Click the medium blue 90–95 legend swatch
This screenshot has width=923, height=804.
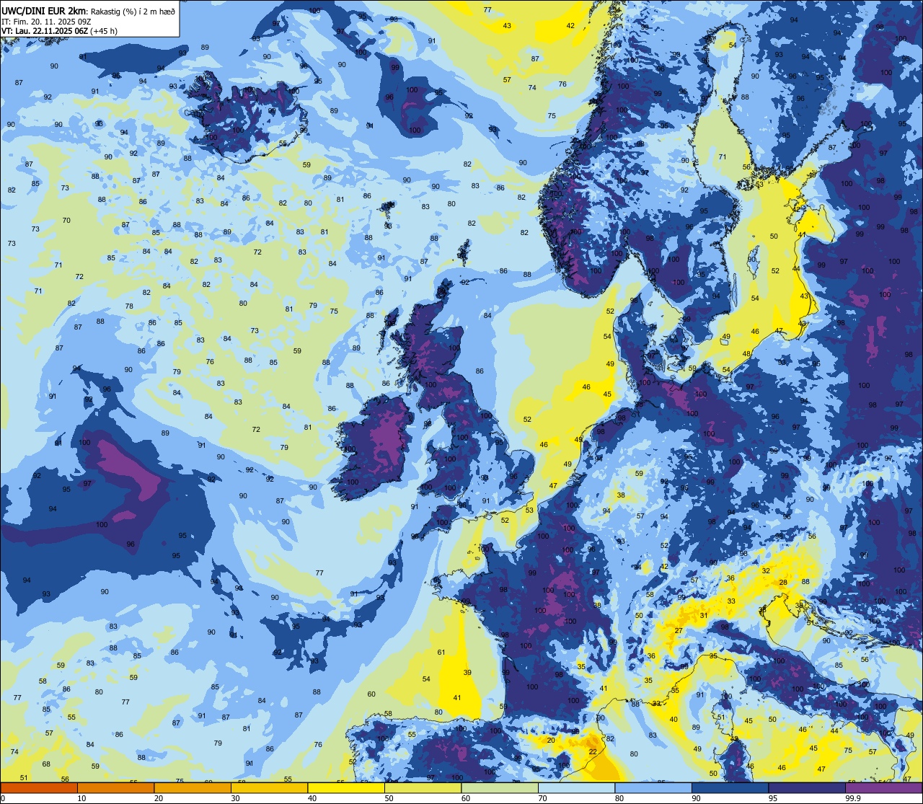click(x=730, y=787)
